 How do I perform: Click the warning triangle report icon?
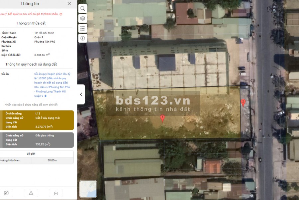[31, 193]
